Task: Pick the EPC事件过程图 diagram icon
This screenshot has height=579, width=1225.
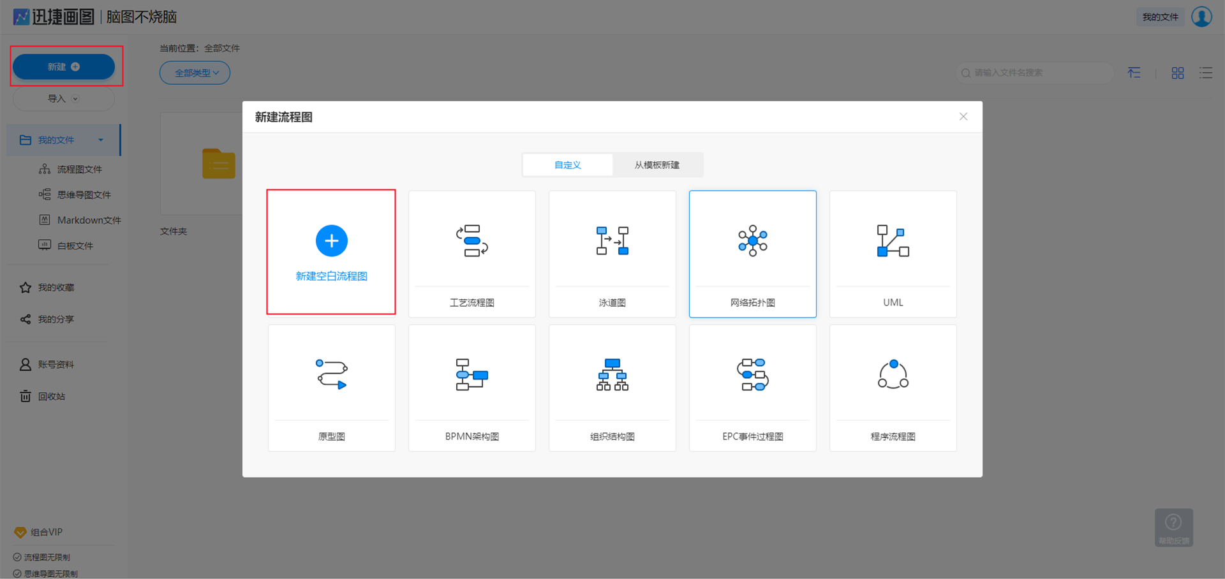Action: 752,375
